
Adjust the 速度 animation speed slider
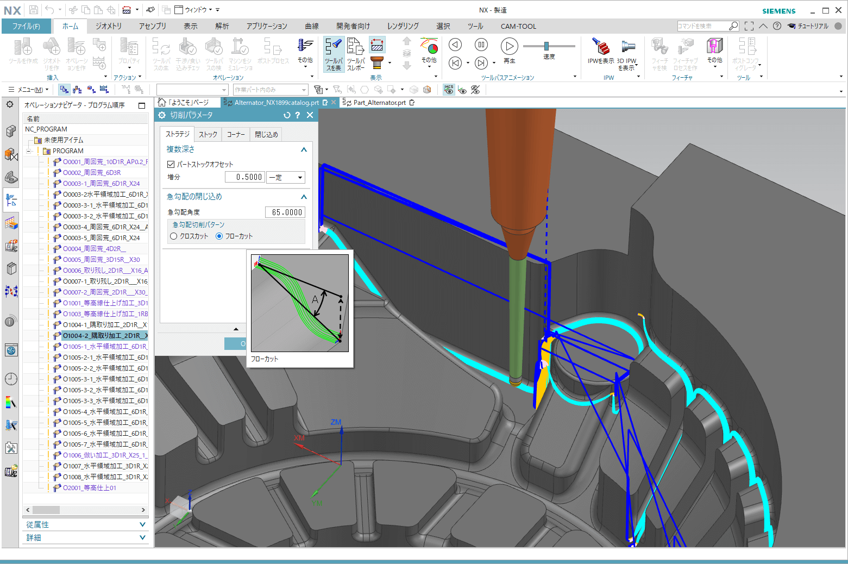click(547, 46)
